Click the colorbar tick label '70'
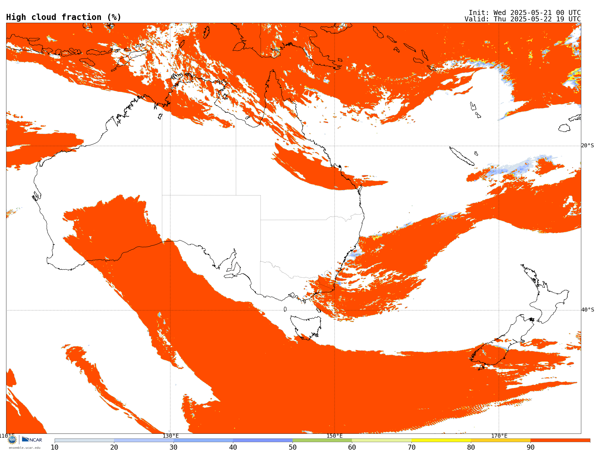This screenshot has width=599, height=451. 412,447
